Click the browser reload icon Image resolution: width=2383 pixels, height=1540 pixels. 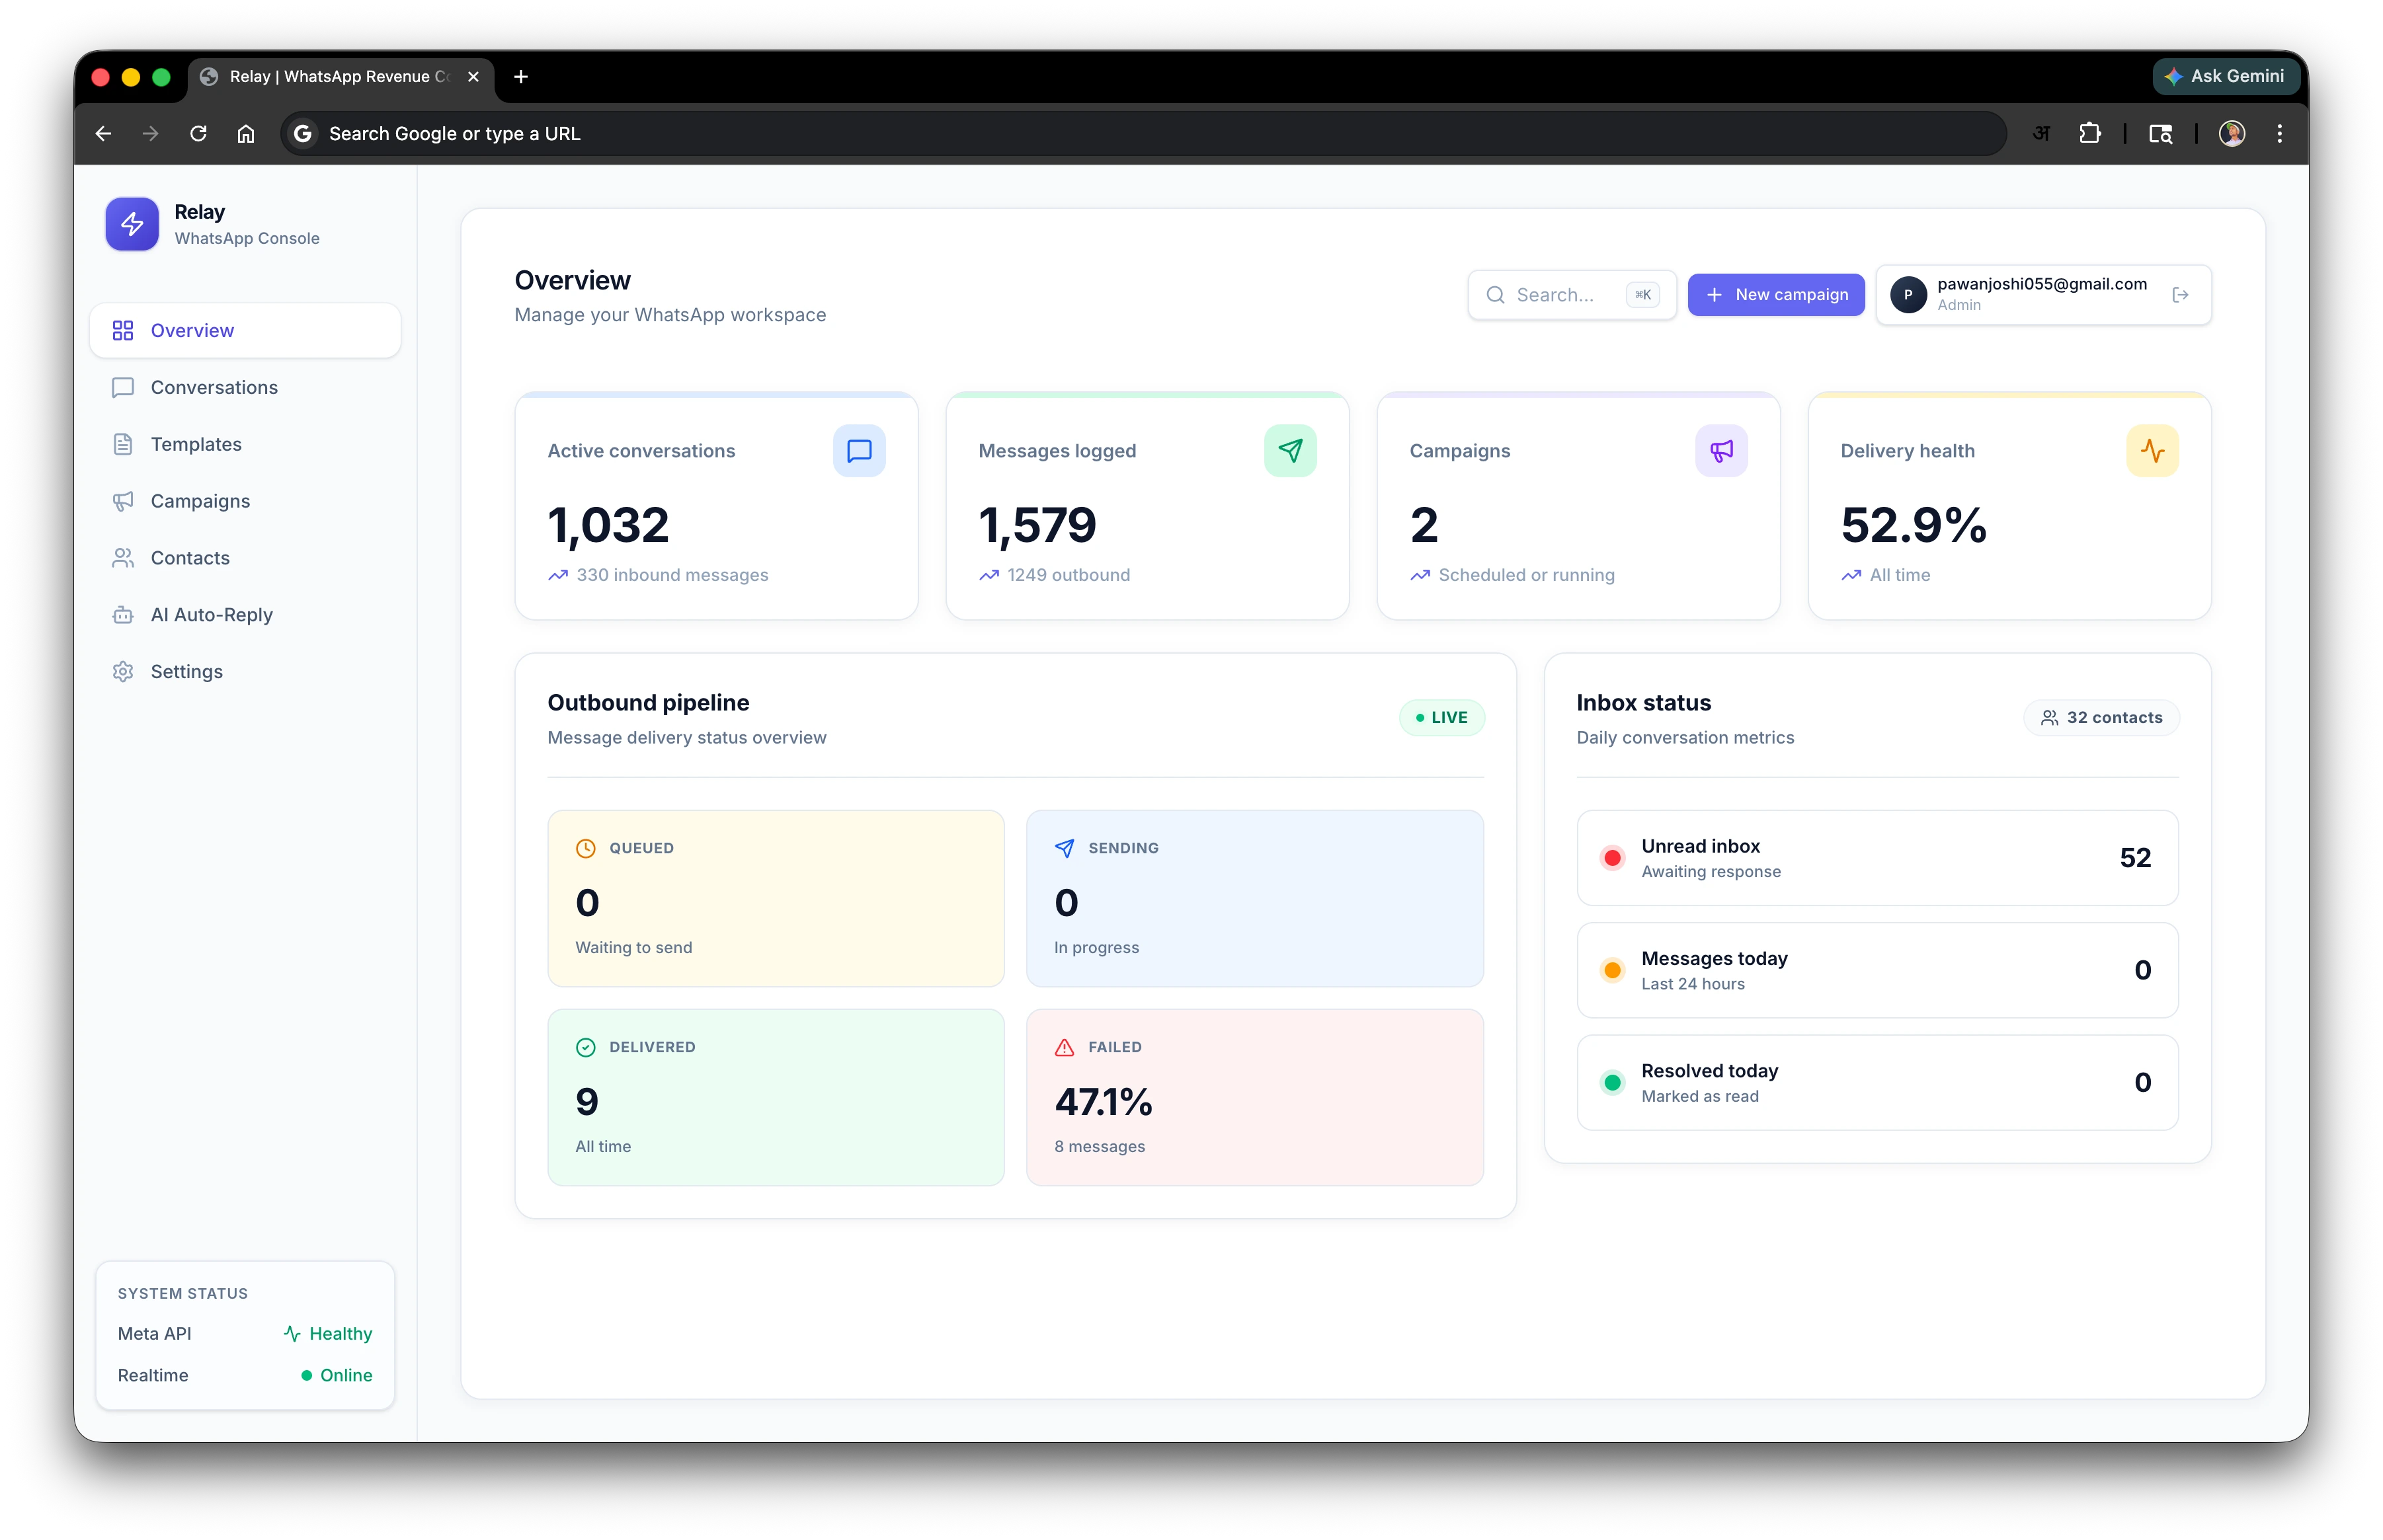[x=198, y=133]
